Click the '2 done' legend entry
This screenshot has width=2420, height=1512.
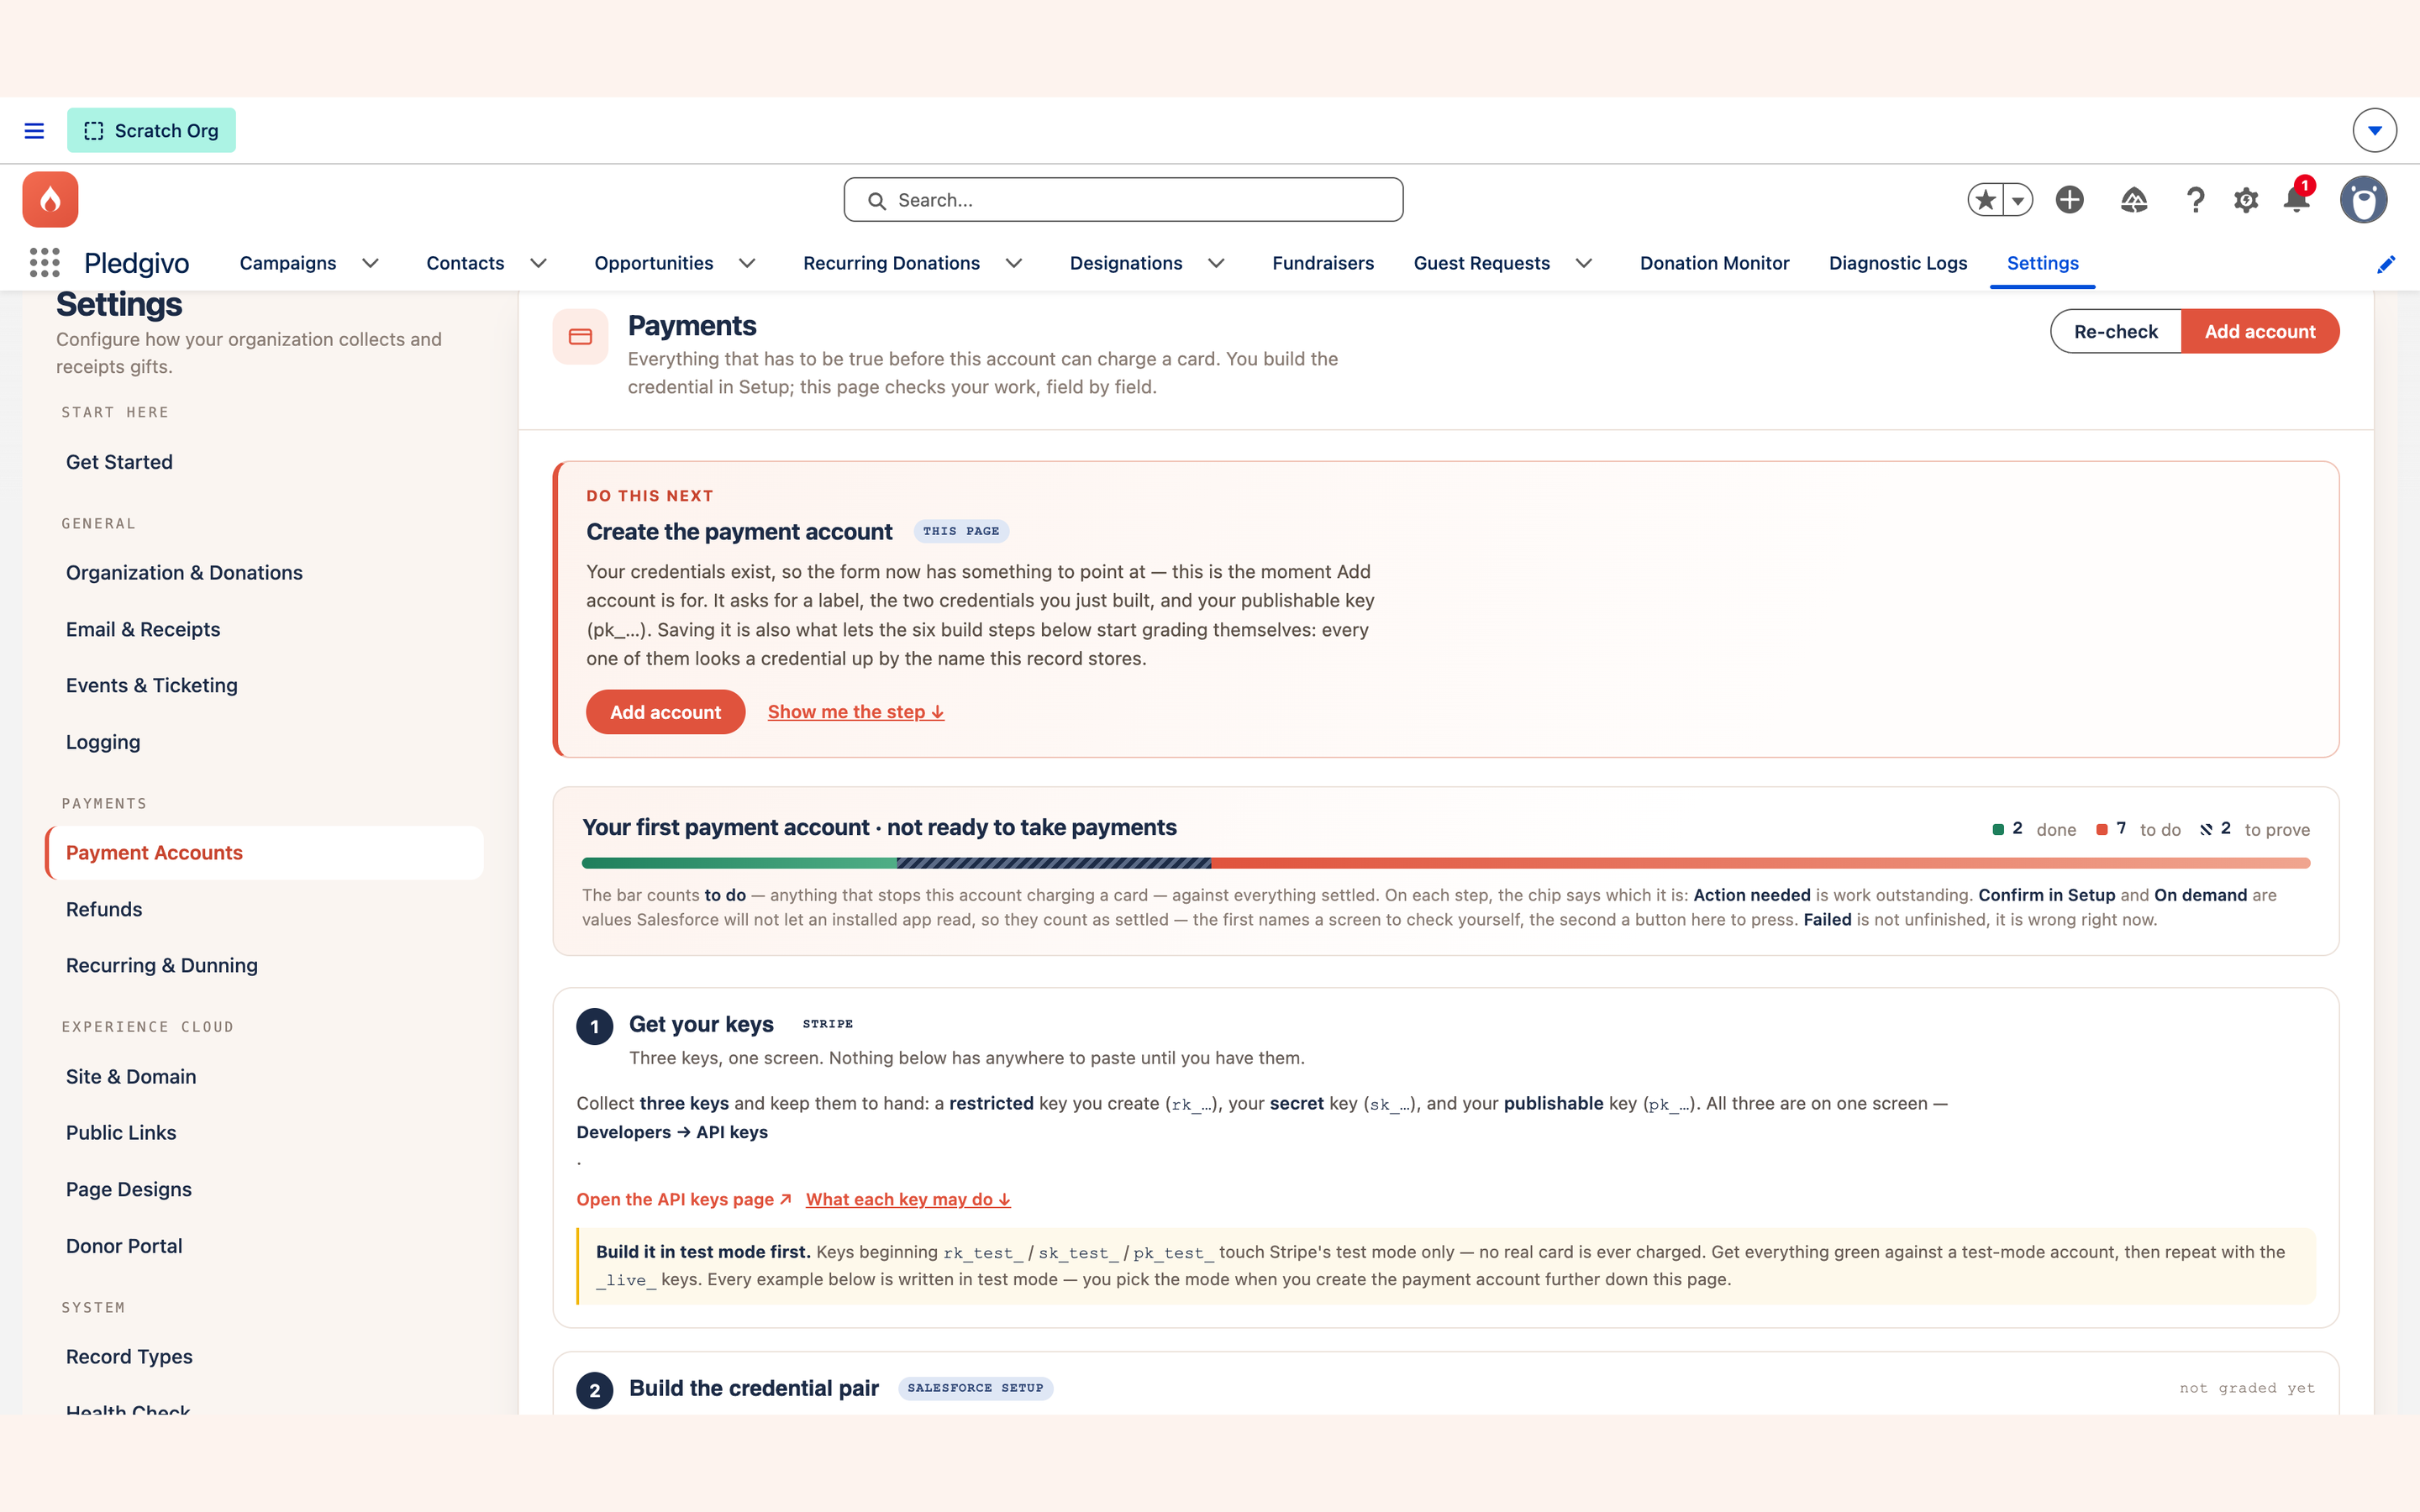2034,829
